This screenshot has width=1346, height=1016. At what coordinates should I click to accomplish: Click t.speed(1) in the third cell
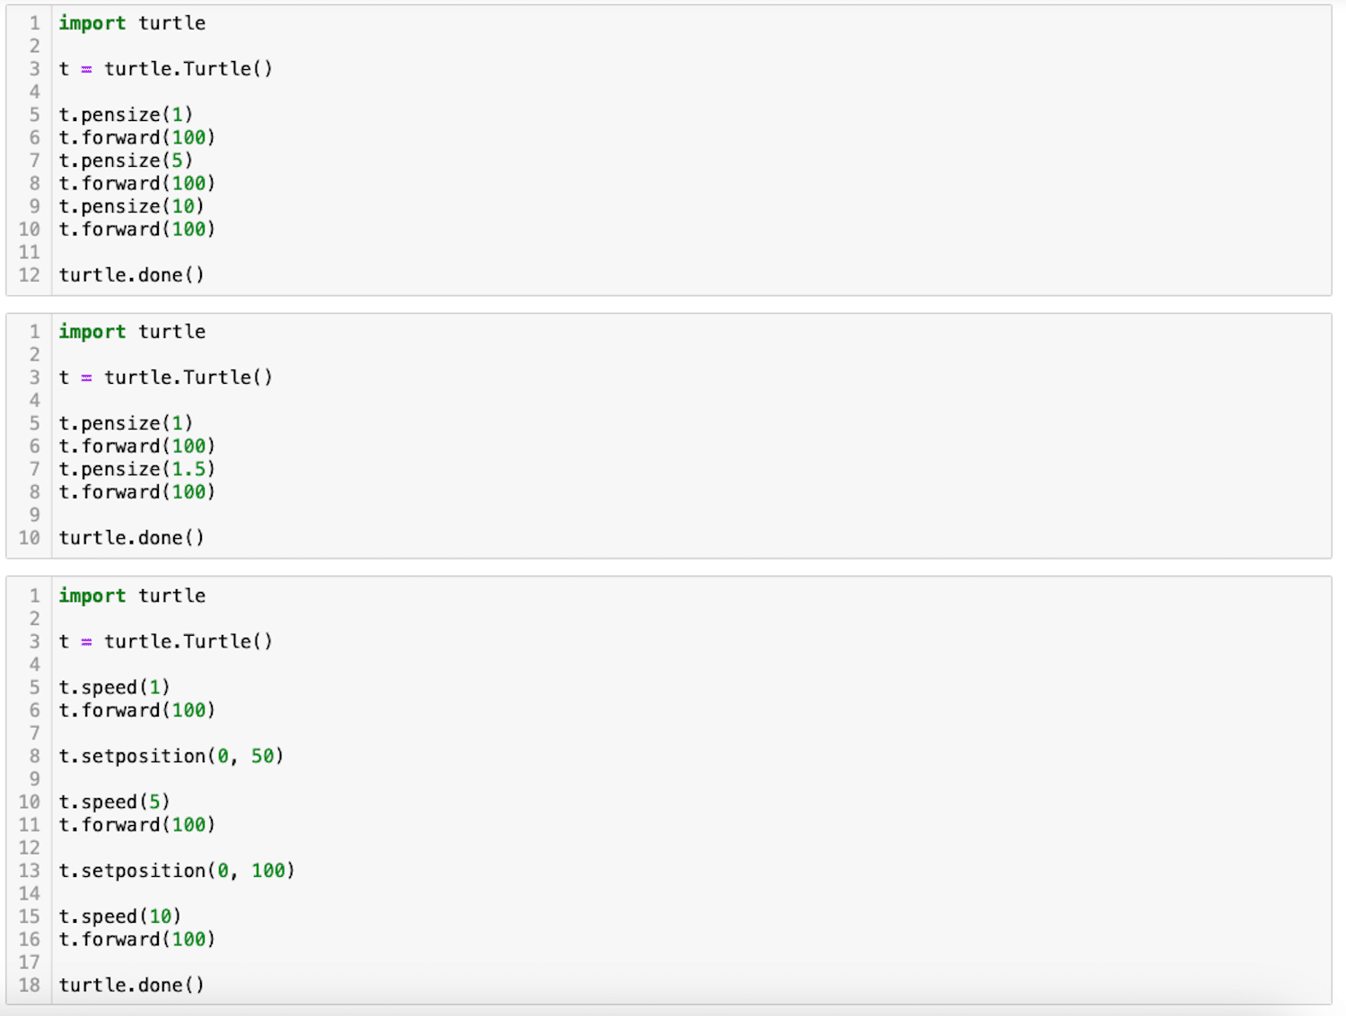click(x=114, y=688)
